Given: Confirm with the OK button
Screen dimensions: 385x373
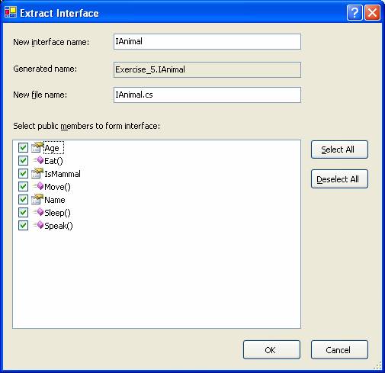Looking at the screenshot, I should click(x=271, y=350).
